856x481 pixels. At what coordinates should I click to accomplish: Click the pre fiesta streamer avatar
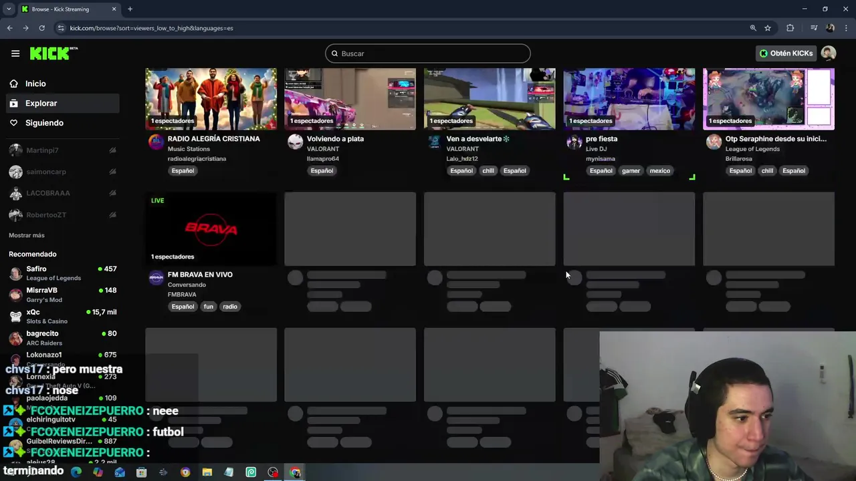click(574, 142)
